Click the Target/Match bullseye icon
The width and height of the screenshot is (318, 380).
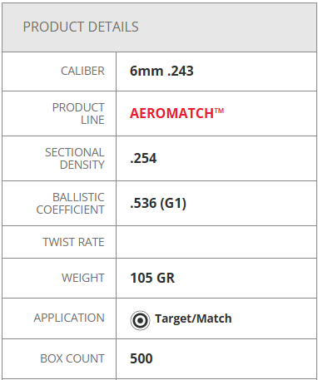(x=140, y=320)
